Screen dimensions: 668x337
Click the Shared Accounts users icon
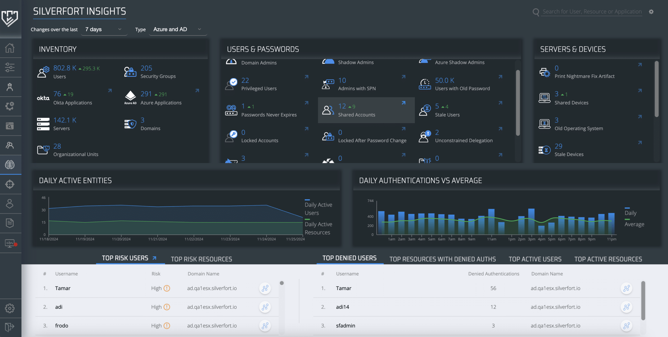click(328, 110)
